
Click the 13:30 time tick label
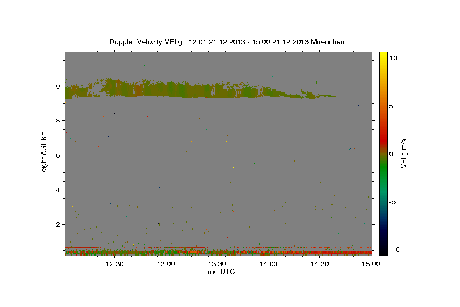[x=217, y=264]
